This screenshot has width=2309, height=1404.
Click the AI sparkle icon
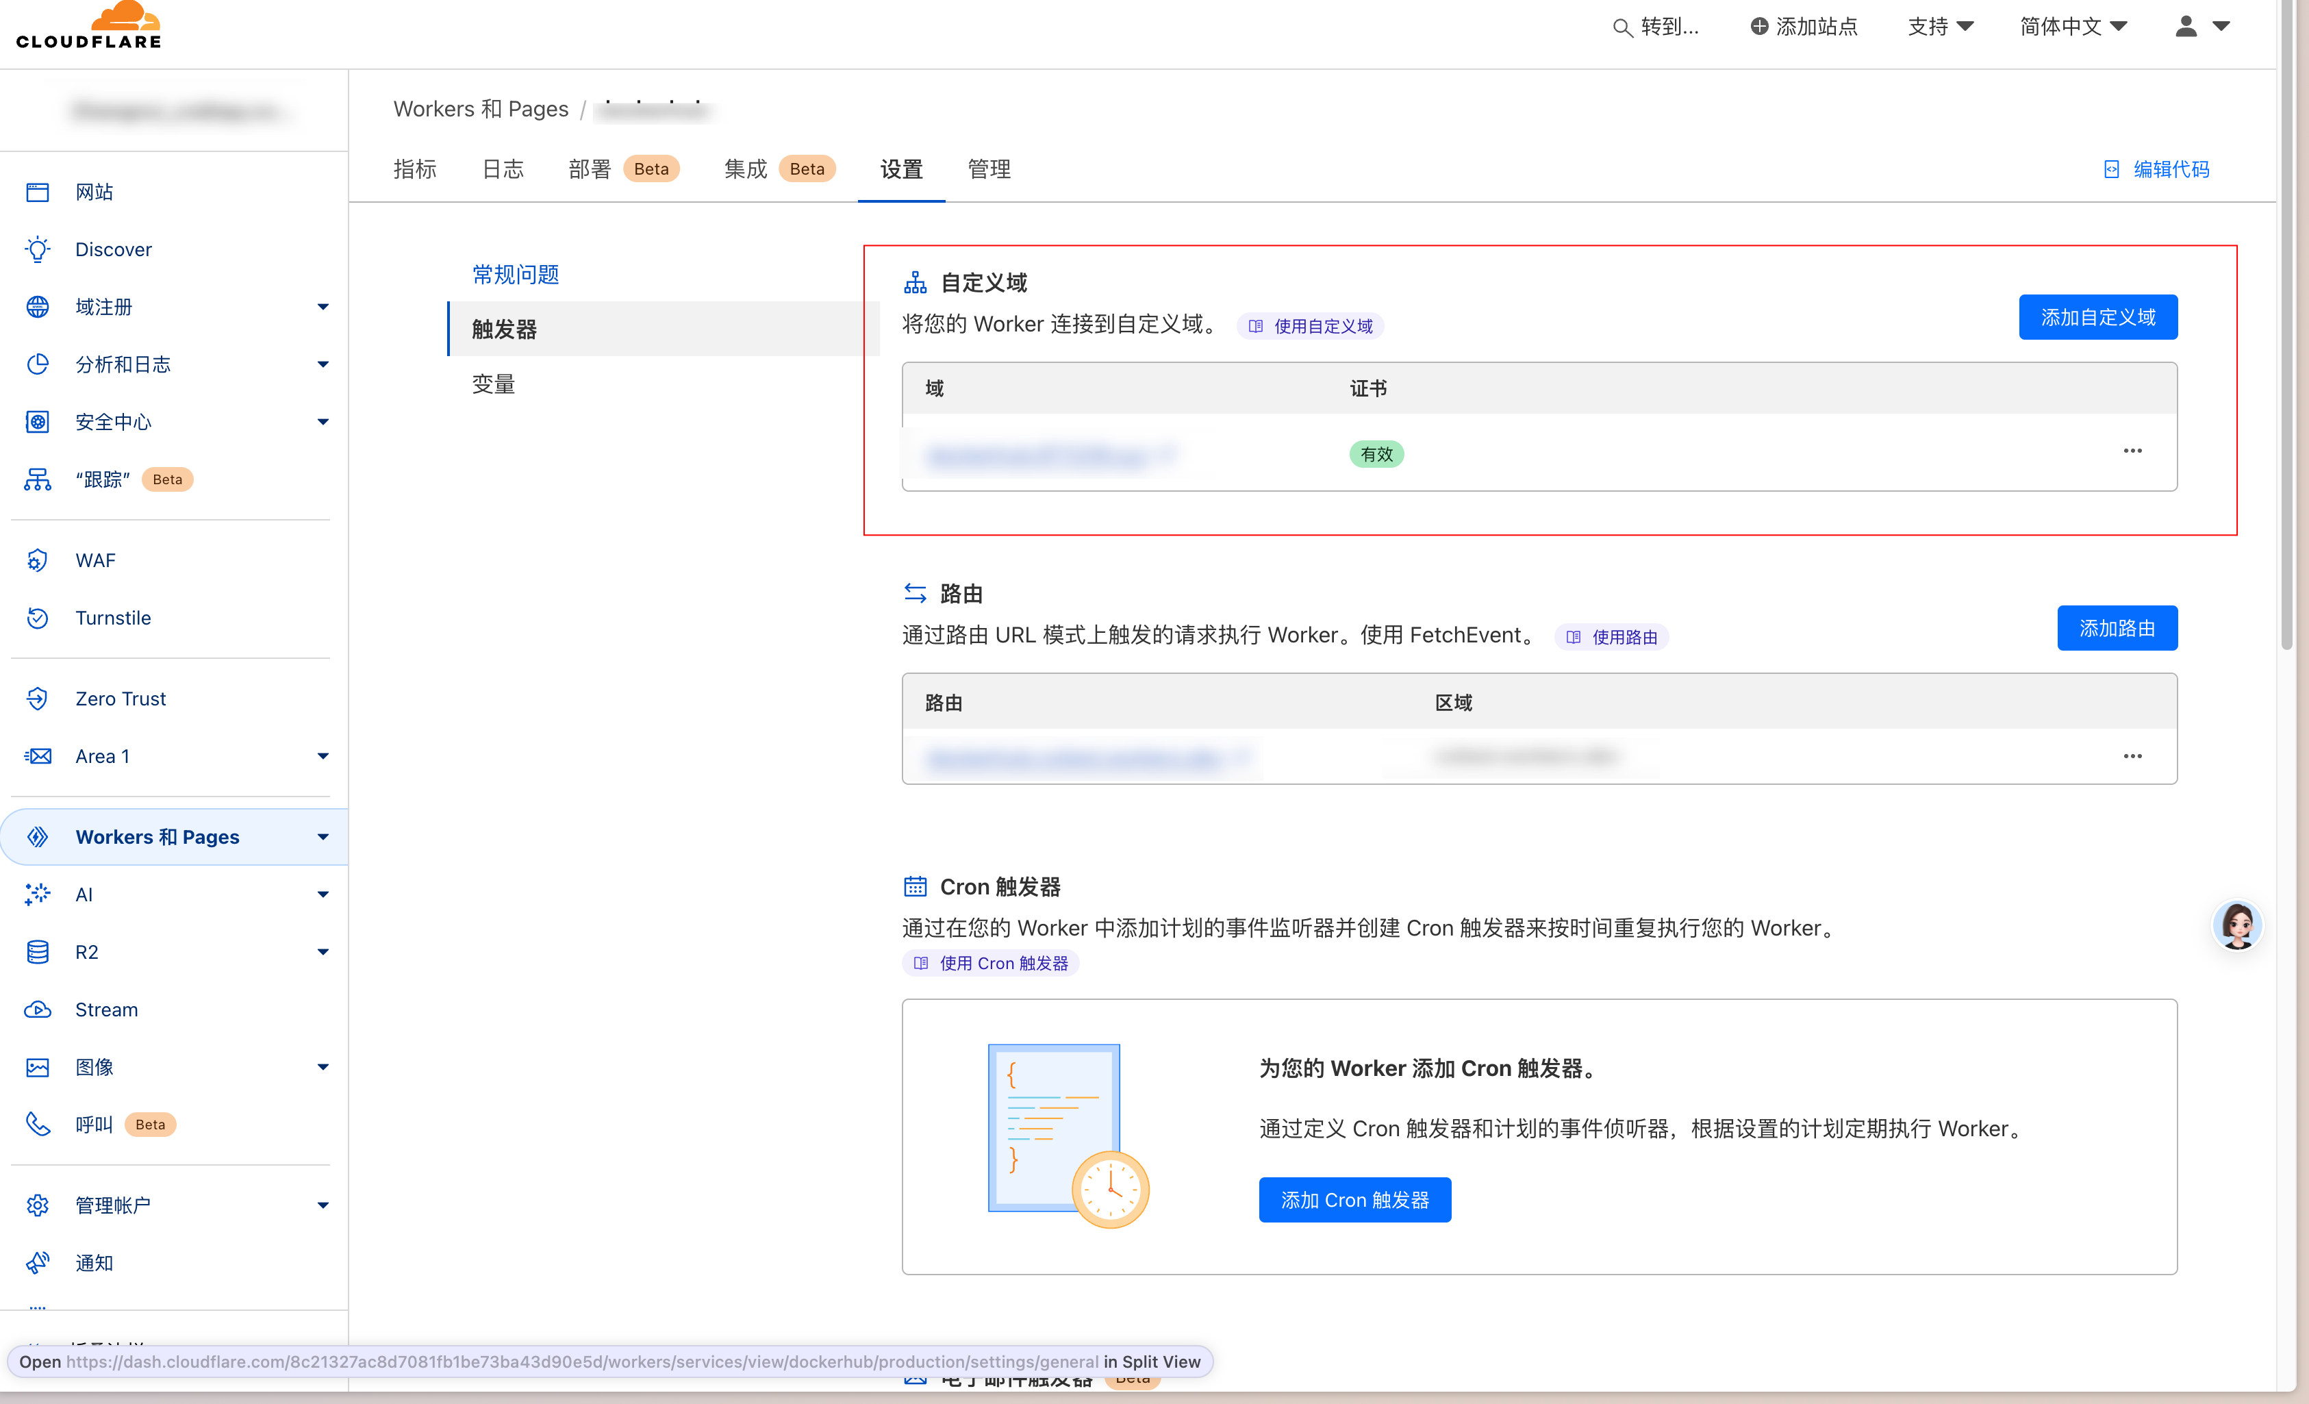pyautogui.click(x=38, y=894)
